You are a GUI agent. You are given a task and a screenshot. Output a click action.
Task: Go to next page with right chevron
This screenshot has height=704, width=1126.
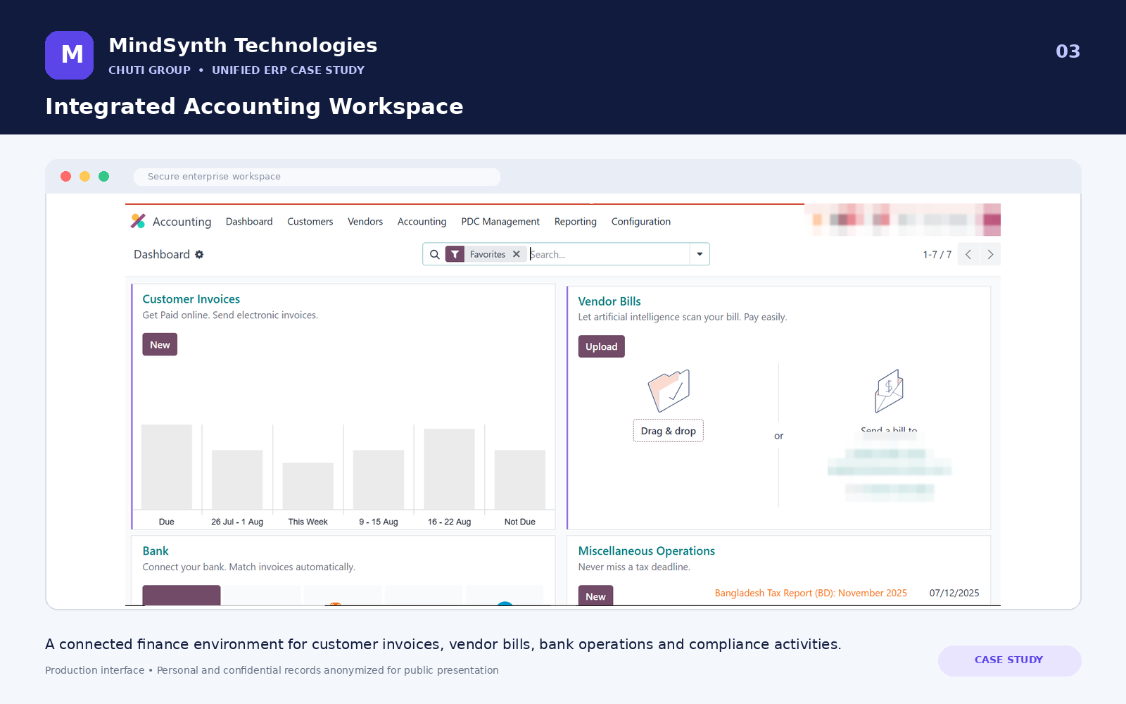[990, 254]
